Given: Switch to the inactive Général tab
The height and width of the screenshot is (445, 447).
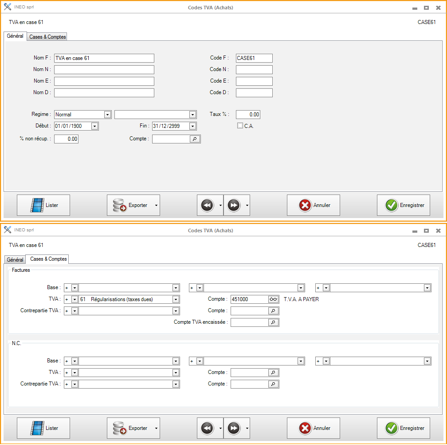Looking at the screenshot, I should [15, 260].
